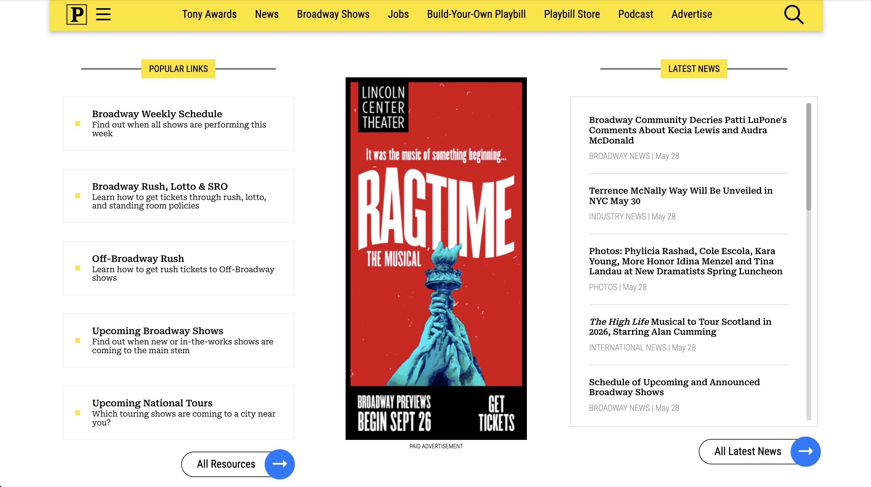Select Advertise in the navigation bar

pyautogui.click(x=692, y=14)
